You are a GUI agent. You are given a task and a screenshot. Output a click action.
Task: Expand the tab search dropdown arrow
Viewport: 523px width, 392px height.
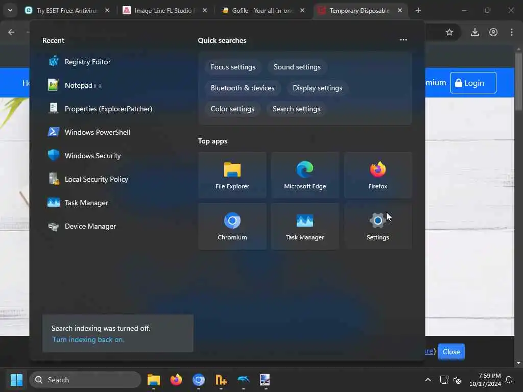coord(10,10)
